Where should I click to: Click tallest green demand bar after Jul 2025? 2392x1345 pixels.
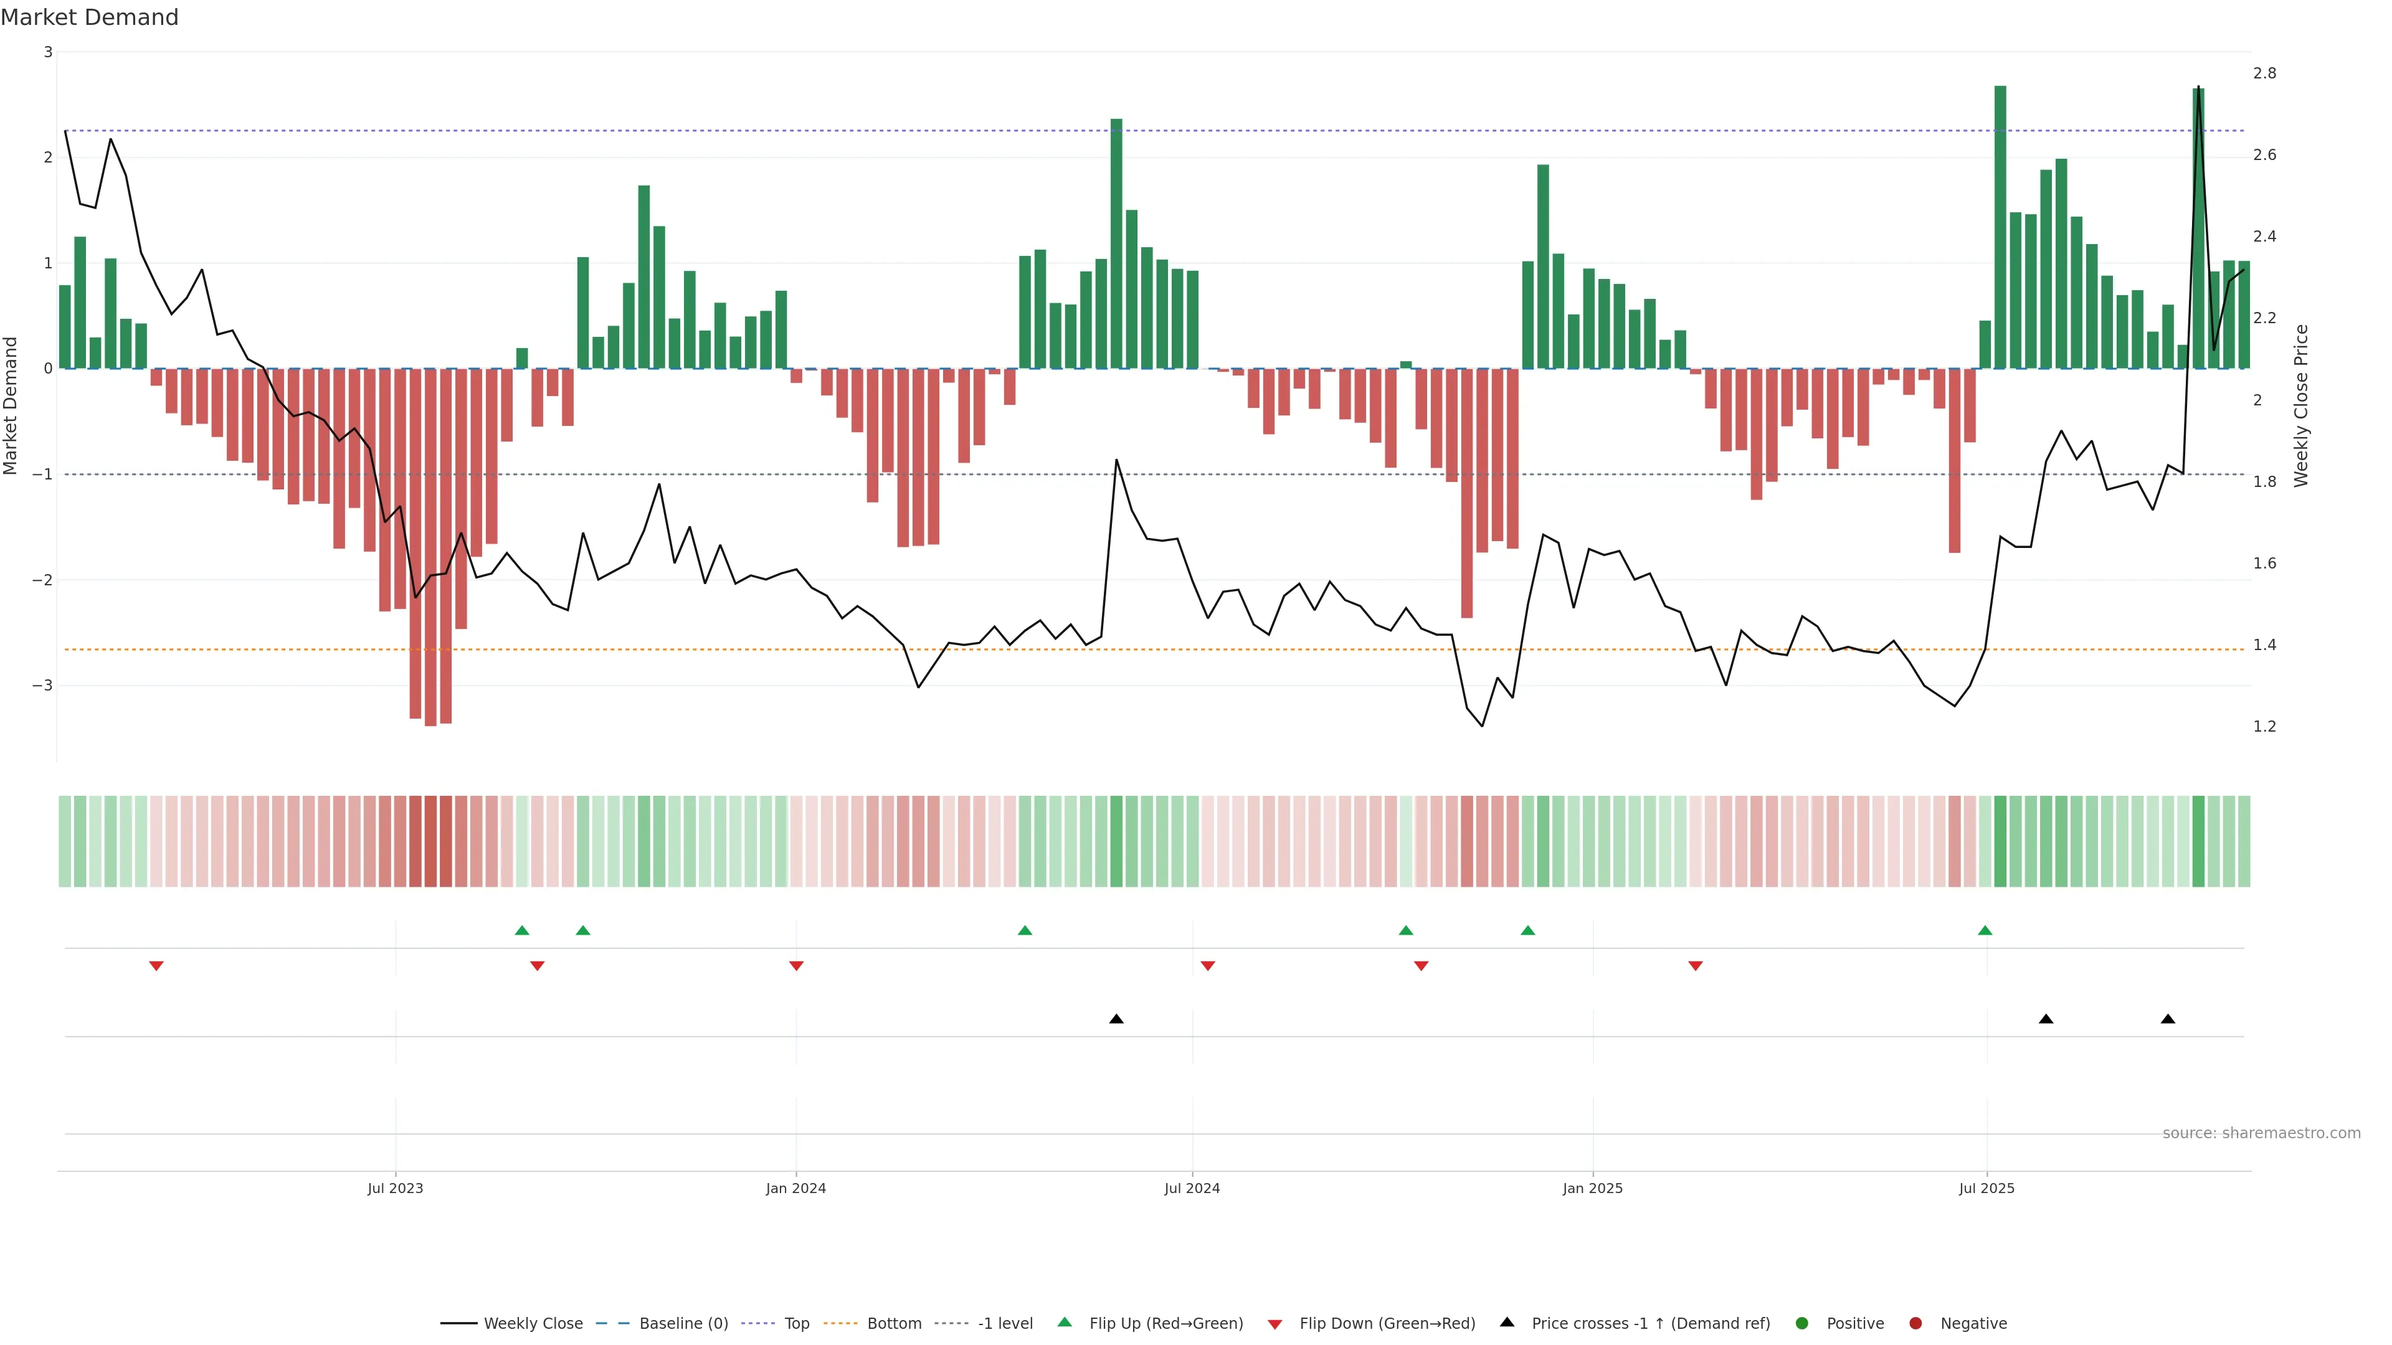pyautogui.click(x=1999, y=227)
